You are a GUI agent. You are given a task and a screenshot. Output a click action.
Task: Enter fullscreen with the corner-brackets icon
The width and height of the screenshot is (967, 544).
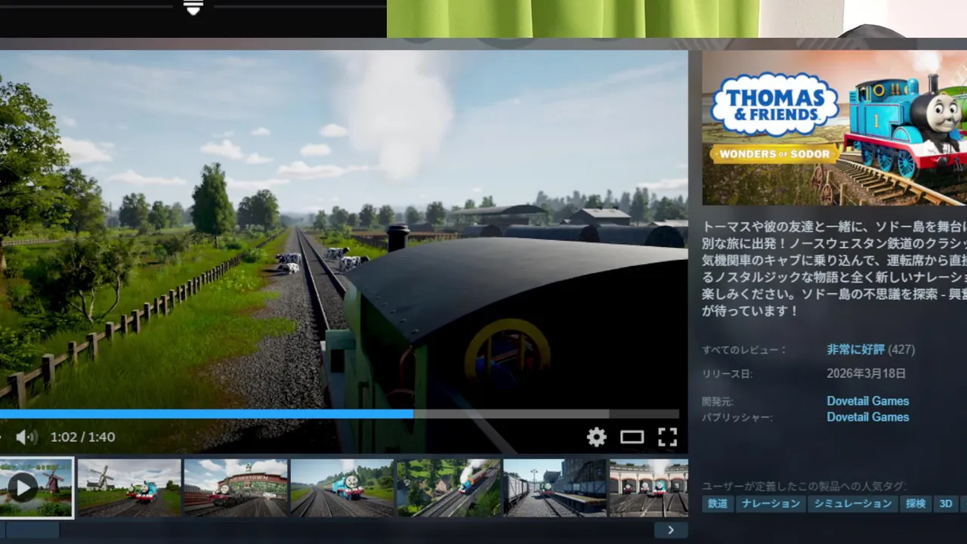pyautogui.click(x=667, y=437)
